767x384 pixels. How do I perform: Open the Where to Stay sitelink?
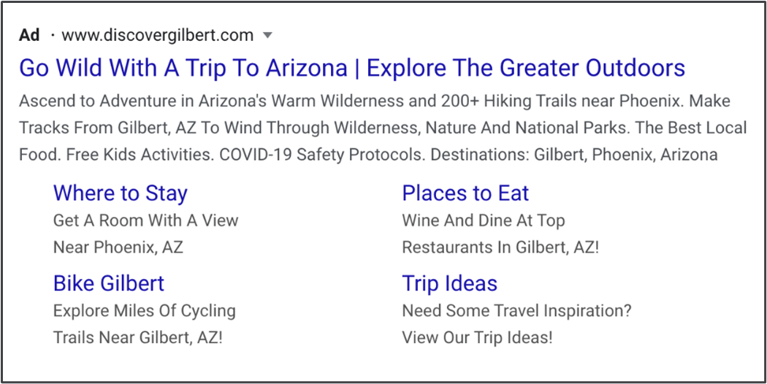coord(121,193)
